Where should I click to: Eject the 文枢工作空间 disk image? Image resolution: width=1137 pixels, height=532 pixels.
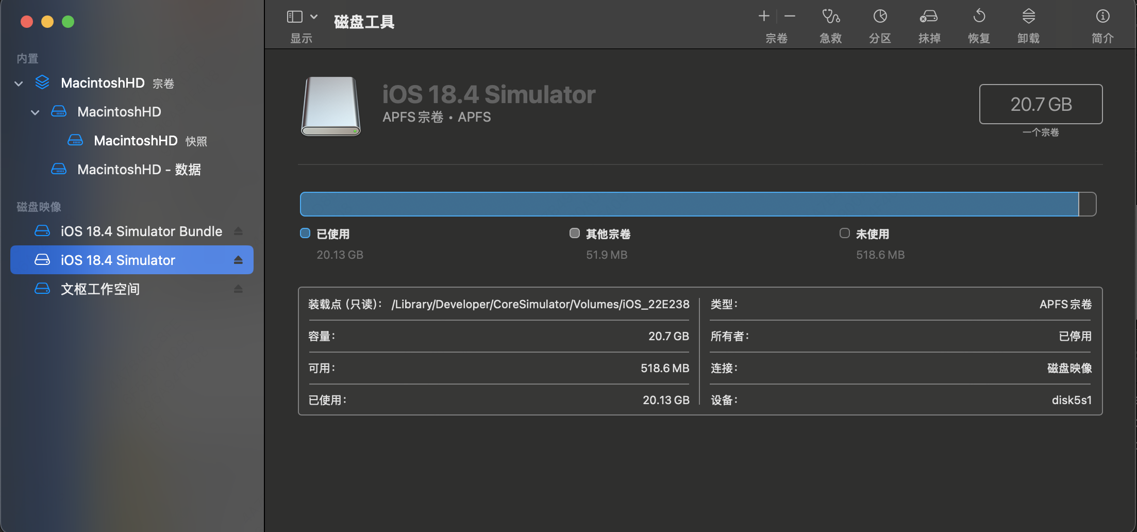(x=238, y=289)
